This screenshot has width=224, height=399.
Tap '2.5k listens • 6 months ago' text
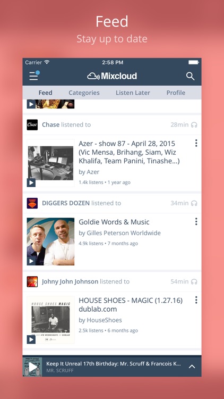tap(108, 330)
